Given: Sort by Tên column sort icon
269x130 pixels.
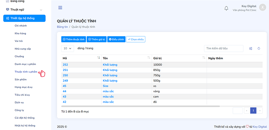Looking at the screenshot, I should 149,58.
